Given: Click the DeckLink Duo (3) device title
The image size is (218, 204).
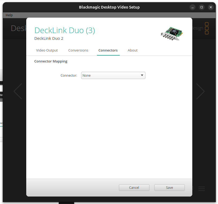Looking at the screenshot, I should click(65, 30).
